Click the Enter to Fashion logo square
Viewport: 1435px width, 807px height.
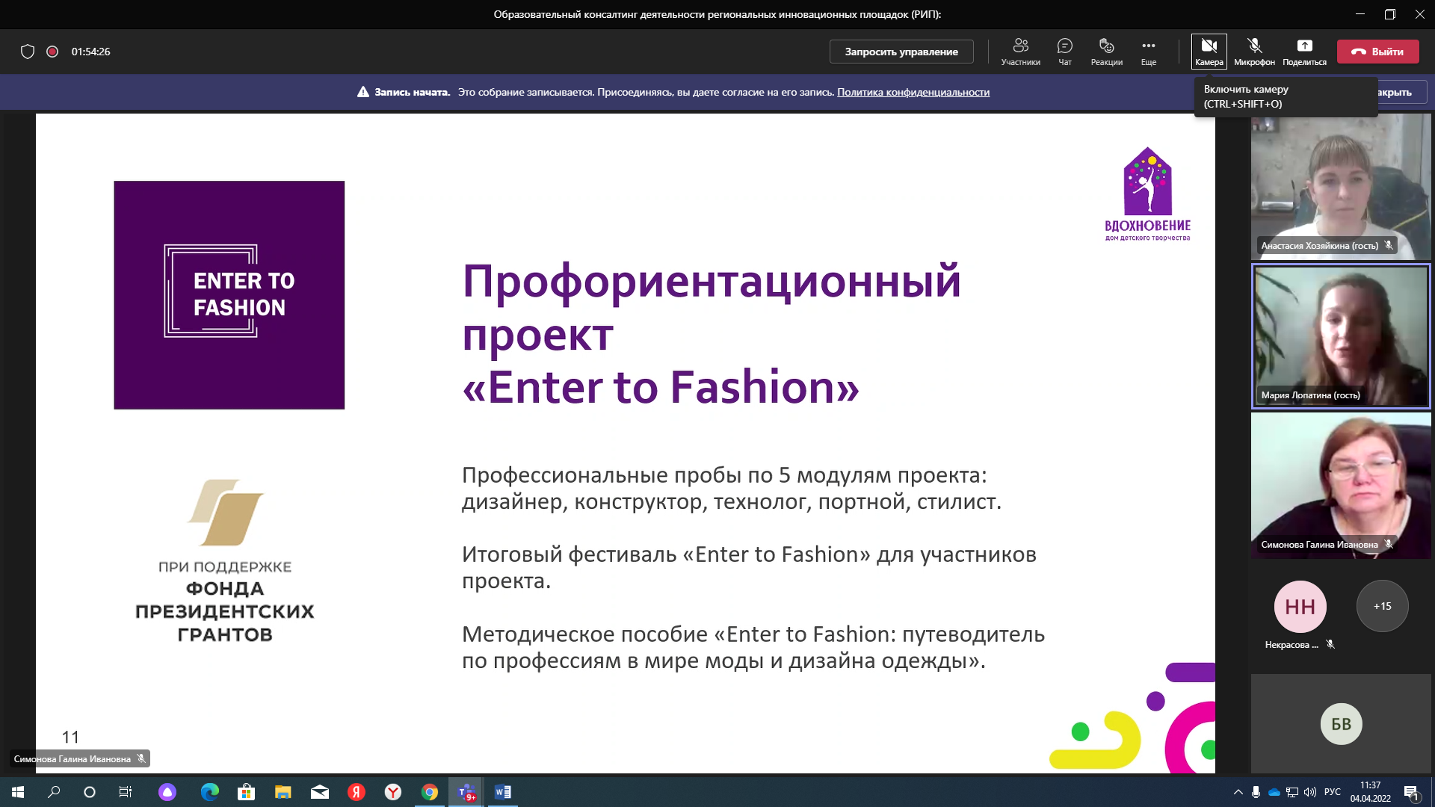point(229,294)
